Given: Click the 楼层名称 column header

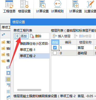Looking at the screenshot, I should tap(85, 42).
